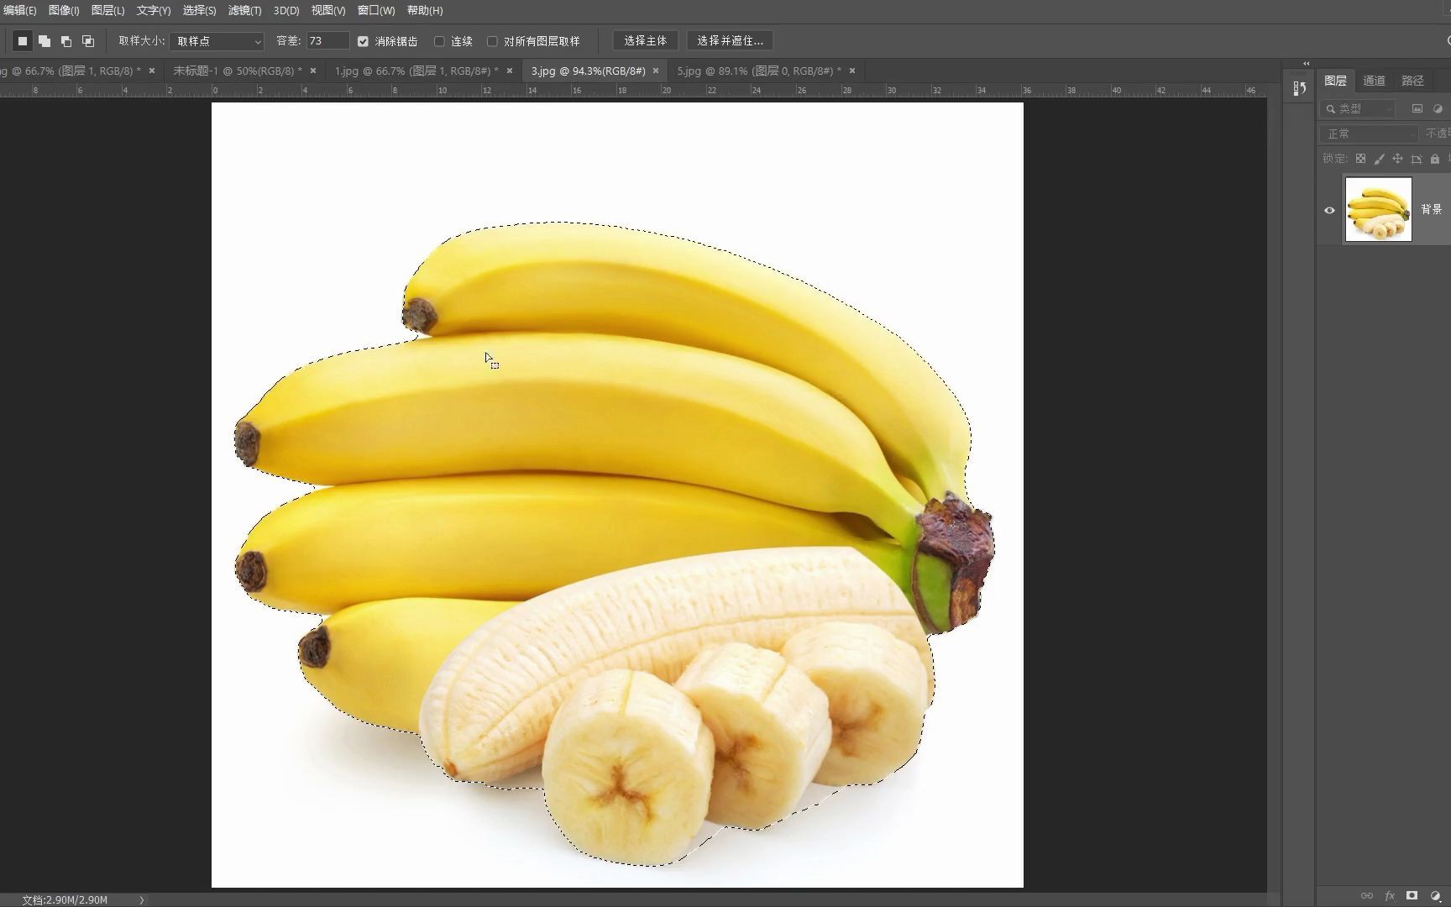The height and width of the screenshot is (907, 1451).
Task: Select the new selection mode icon
Action: click(x=23, y=39)
